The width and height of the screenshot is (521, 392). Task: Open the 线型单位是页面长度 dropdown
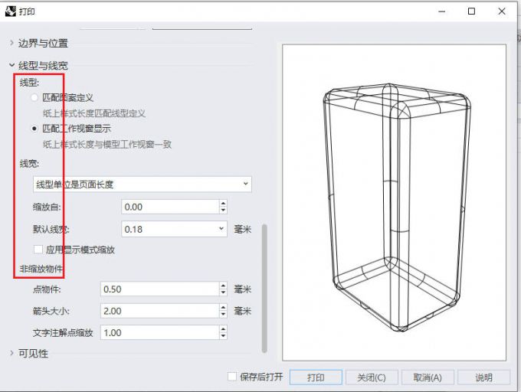[143, 185]
